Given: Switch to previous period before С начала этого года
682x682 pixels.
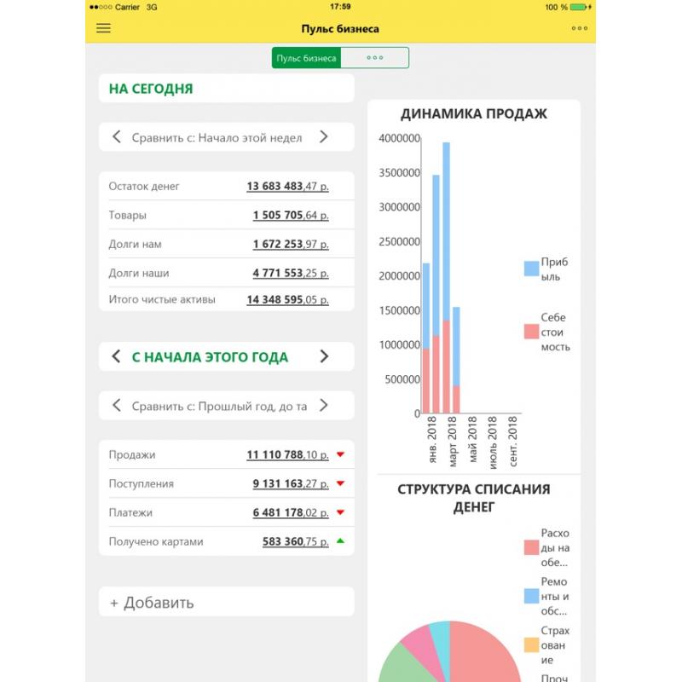Looking at the screenshot, I should (x=116, y=356).
